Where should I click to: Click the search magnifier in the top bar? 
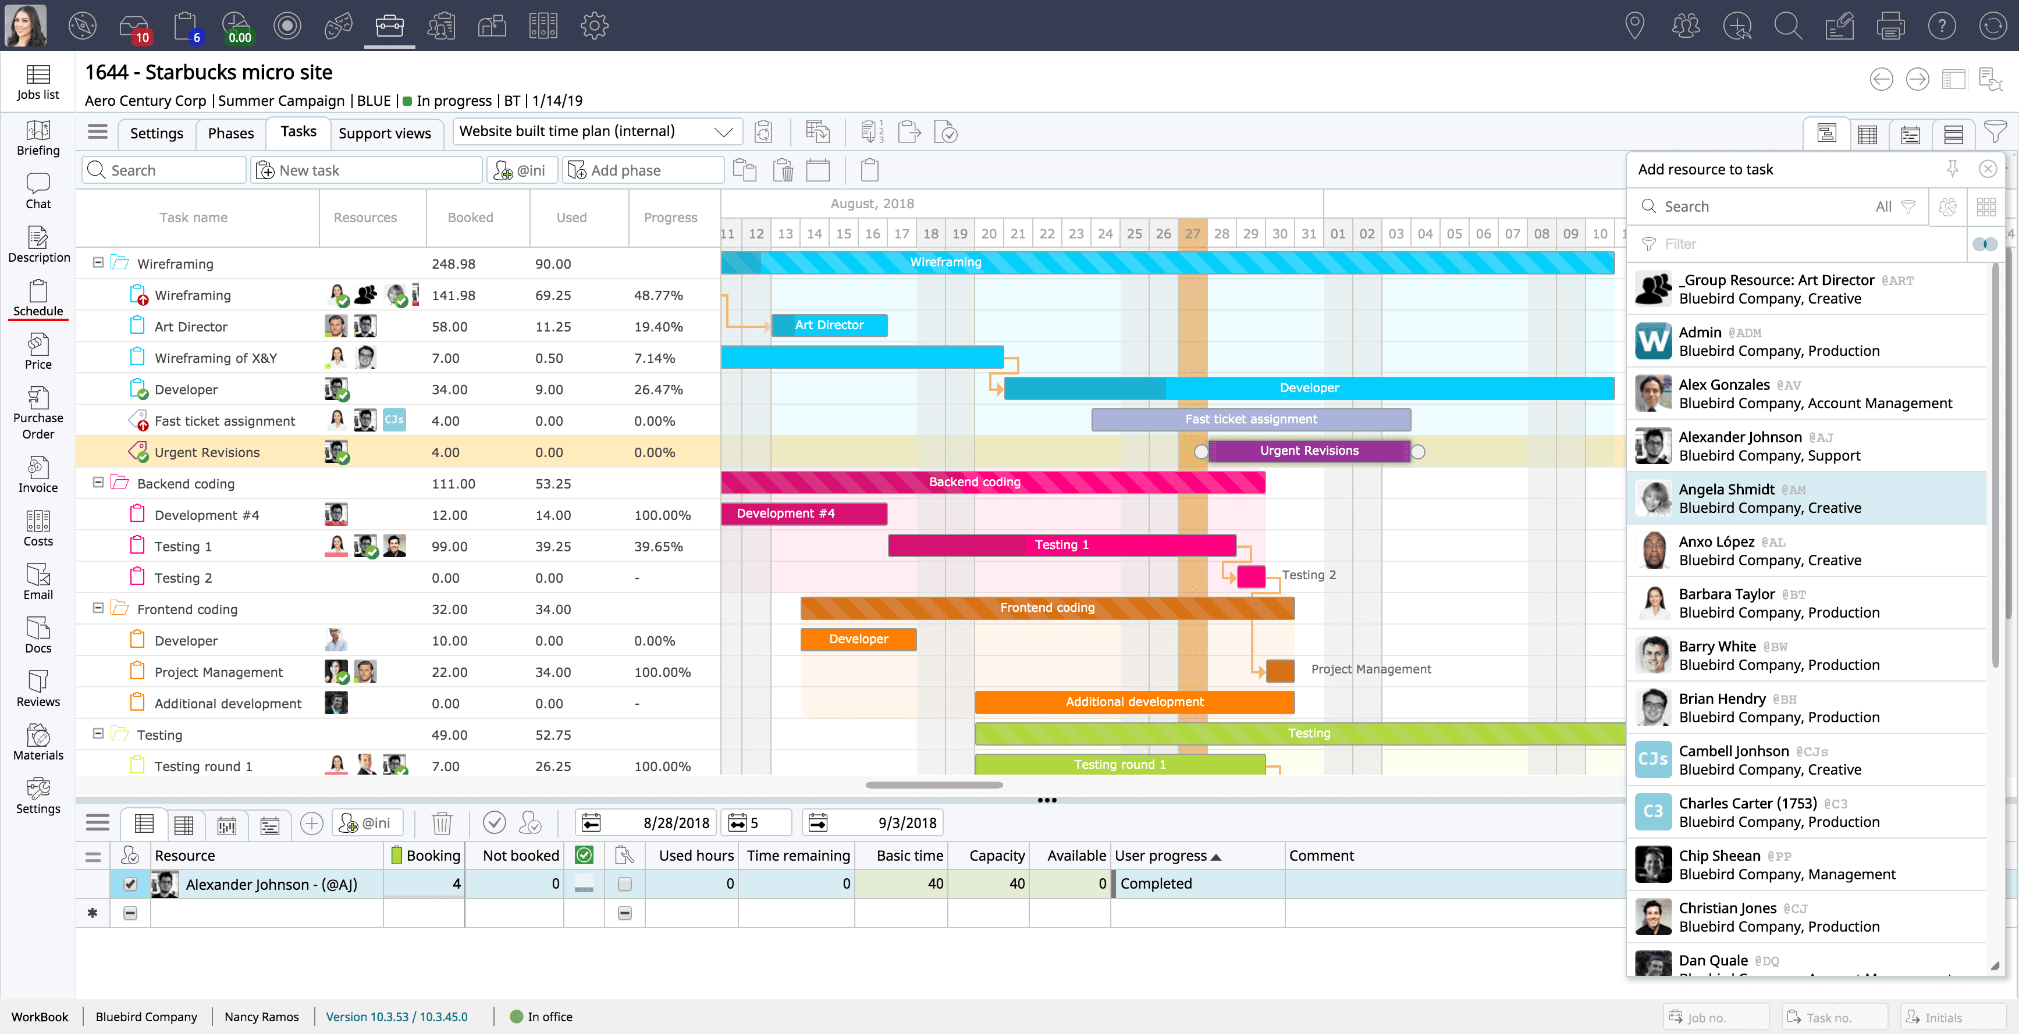tap(1788, 26)
